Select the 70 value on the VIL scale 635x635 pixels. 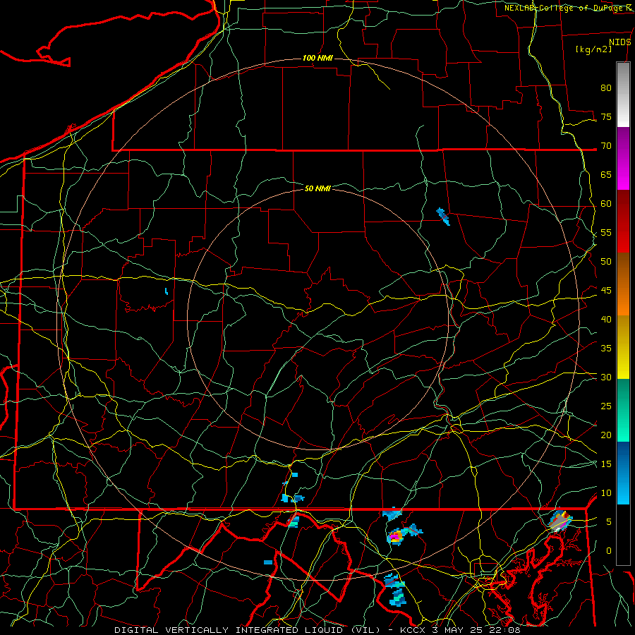click(606, 146)
